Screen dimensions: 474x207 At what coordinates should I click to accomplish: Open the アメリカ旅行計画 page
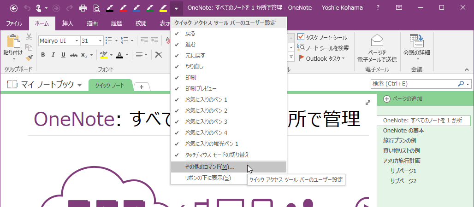point(402,161)
